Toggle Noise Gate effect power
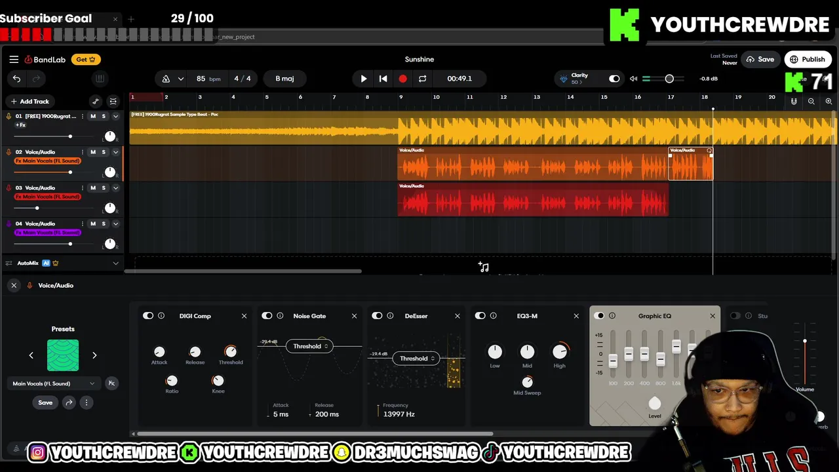The height and width of the screenshot is (472, 839). pos(267,316)
